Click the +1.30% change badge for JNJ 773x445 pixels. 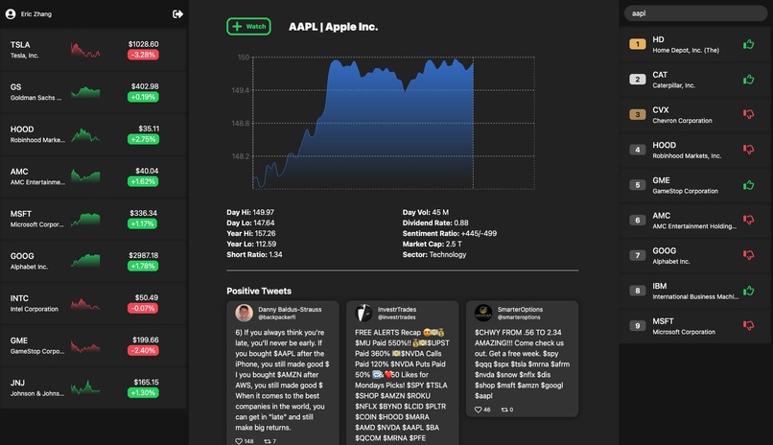click(x=143, y=393)
